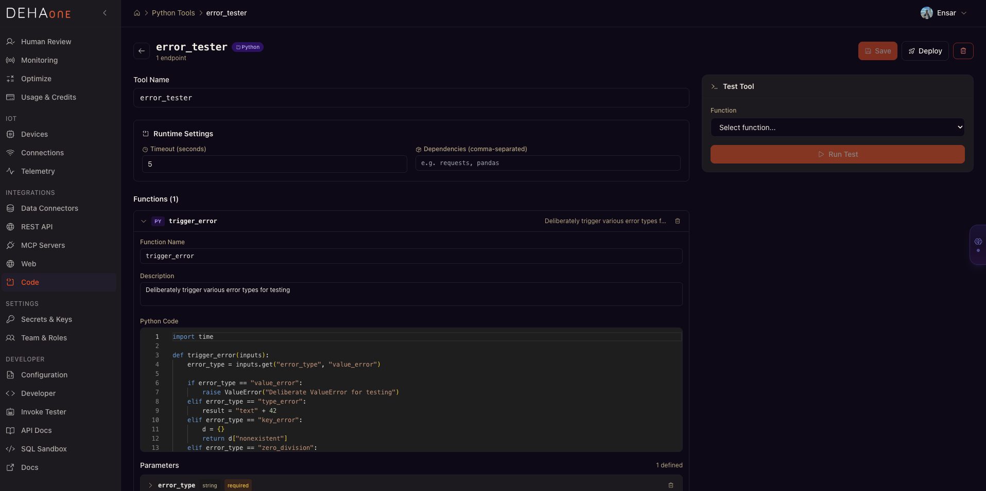This screenshot has width=986, height=491.
Task: Click the Ensar profile avatar
Action: click(x=926, y=13)
